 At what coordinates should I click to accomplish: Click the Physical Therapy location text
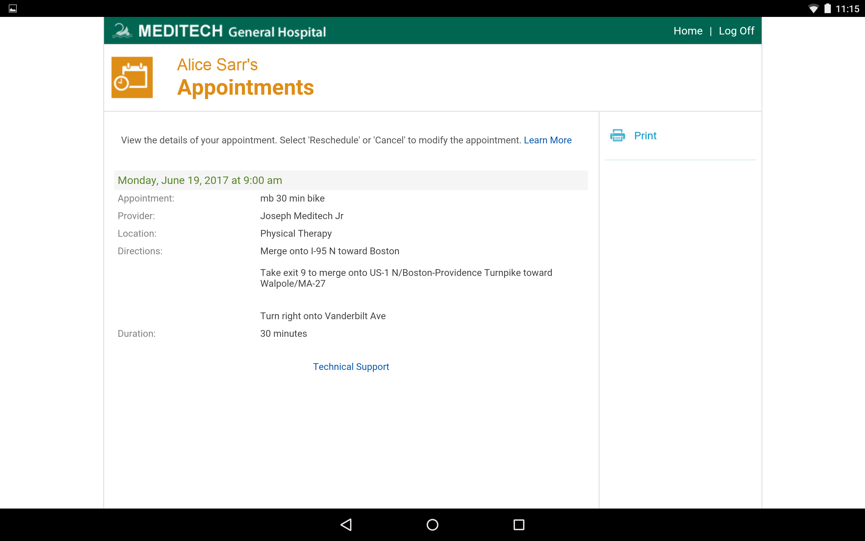click(x=296, y=233)
